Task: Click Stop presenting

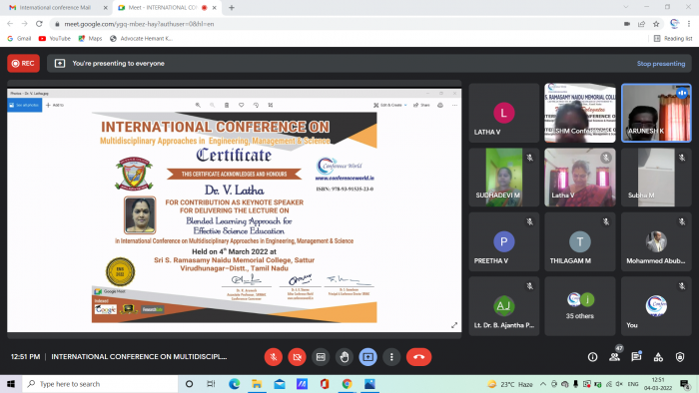Action: tap(661, 64)
